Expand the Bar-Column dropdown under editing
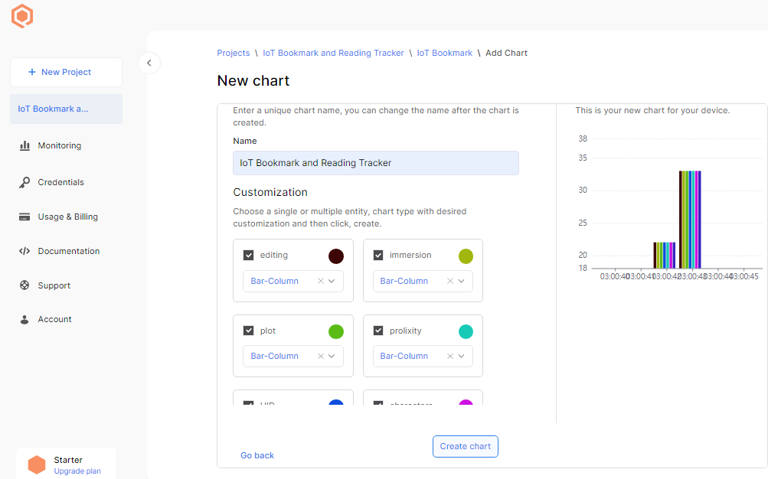This screenshot has width=768, height=479. click(331, 281)
